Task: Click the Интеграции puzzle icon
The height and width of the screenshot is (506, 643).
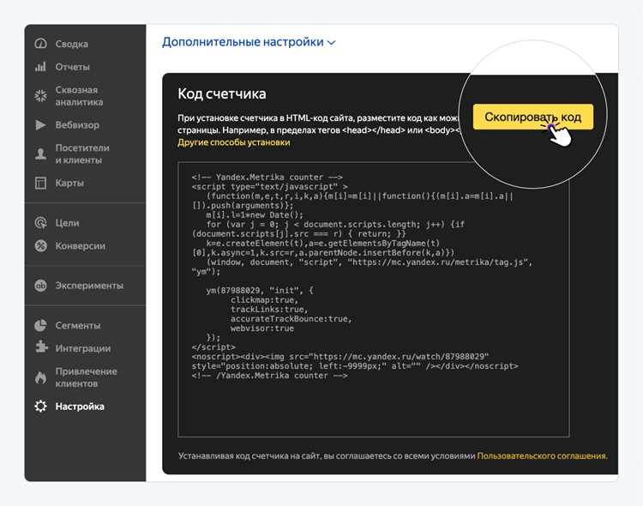Action: pyautogui.click(x=40, y=347)
